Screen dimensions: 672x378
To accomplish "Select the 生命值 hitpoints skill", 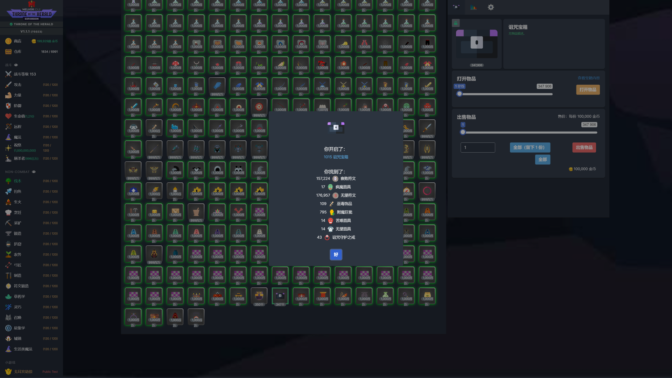I will pos(31,116).
